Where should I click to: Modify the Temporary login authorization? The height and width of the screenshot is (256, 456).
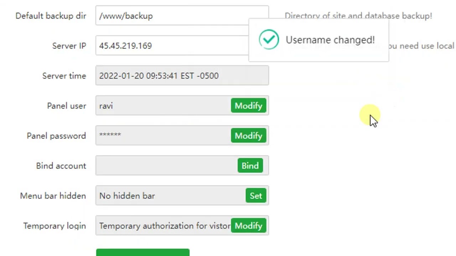coord(248,226)
